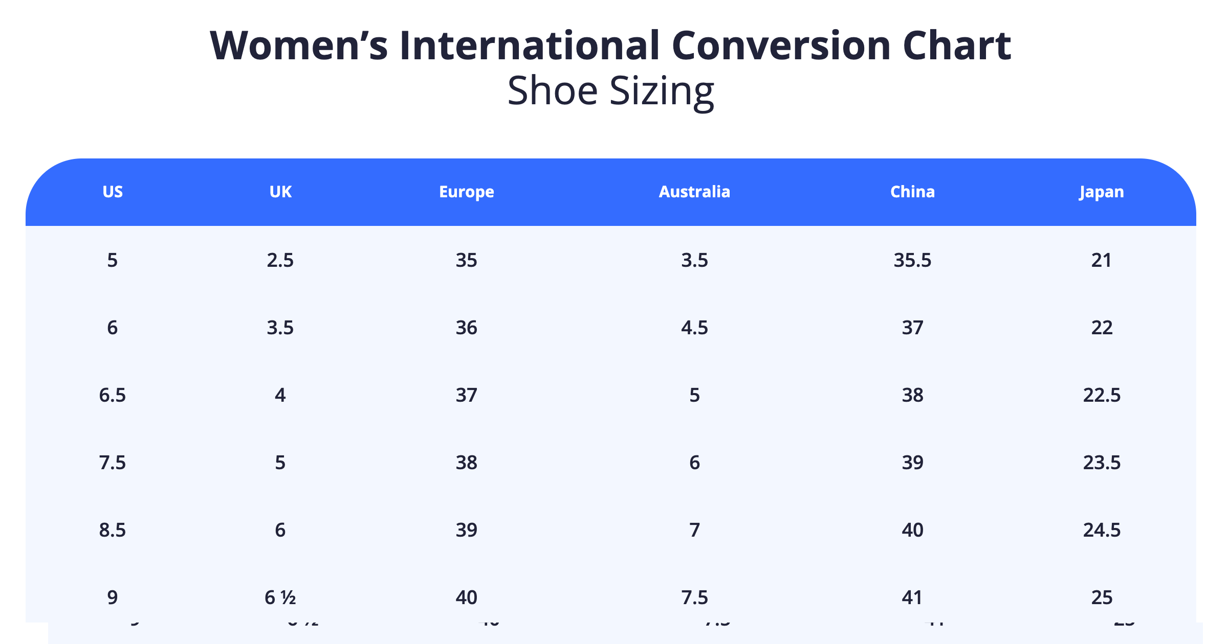Image resolution: width=1228 pixels, height=644 pixels.
Task: Select the UK size 6 ½ cell
Action: point(280,597)
